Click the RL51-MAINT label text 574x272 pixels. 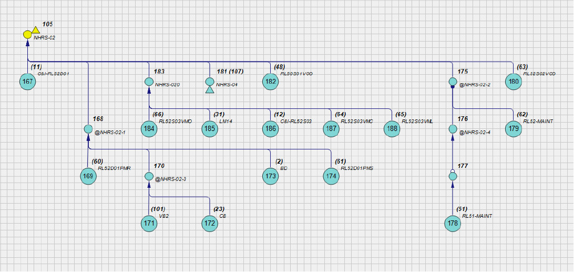(477, 216)
